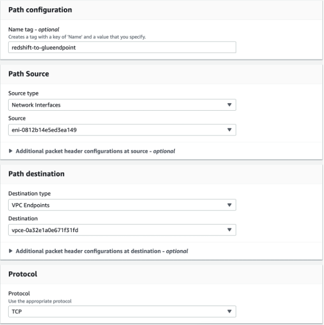Open the Destination dropdown with vpce-0a32e1a0e671f31fd

(122, 230)
